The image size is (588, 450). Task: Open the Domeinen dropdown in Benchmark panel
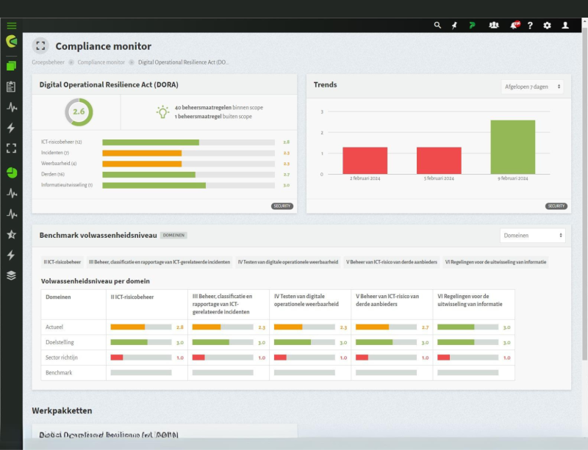532,236
